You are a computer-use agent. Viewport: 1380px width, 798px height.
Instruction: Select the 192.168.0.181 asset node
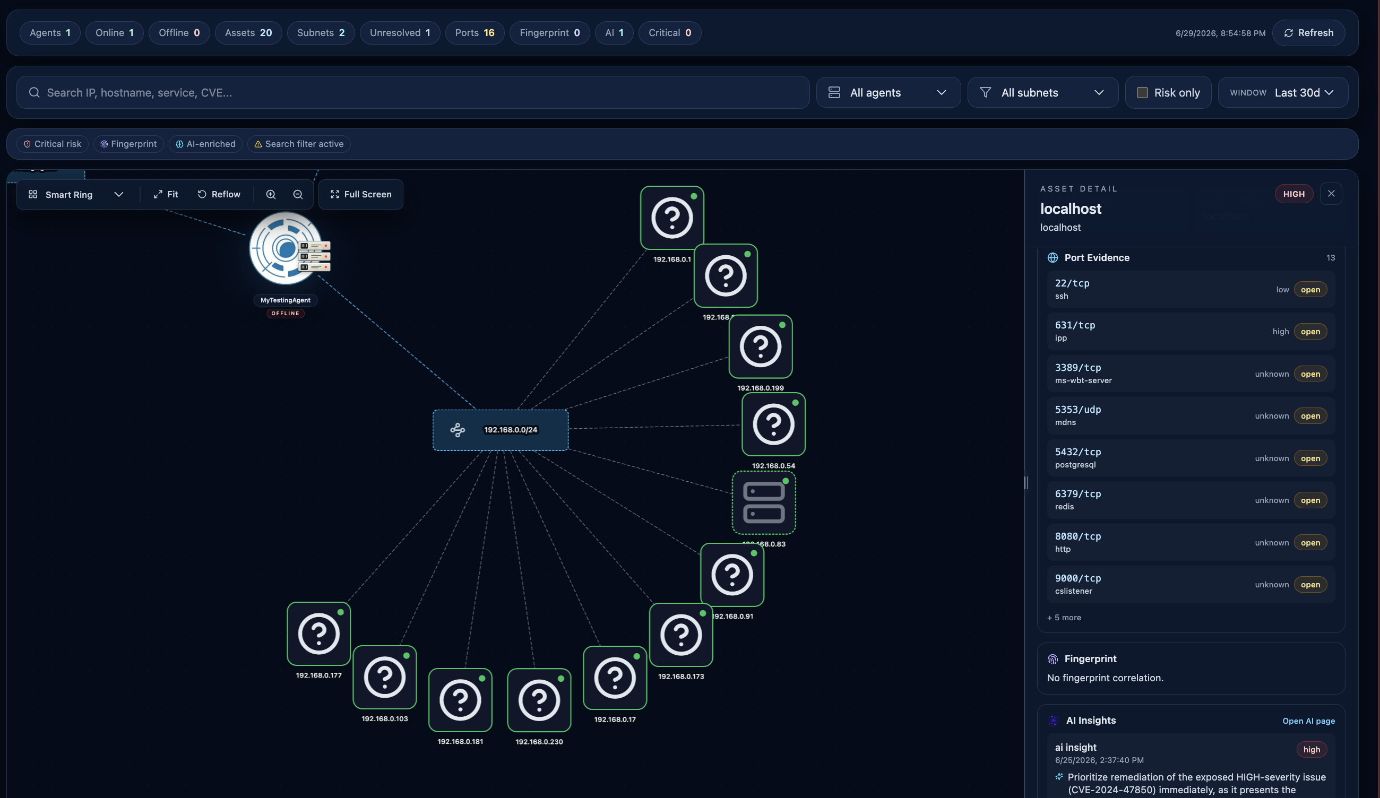pos(461,700)
